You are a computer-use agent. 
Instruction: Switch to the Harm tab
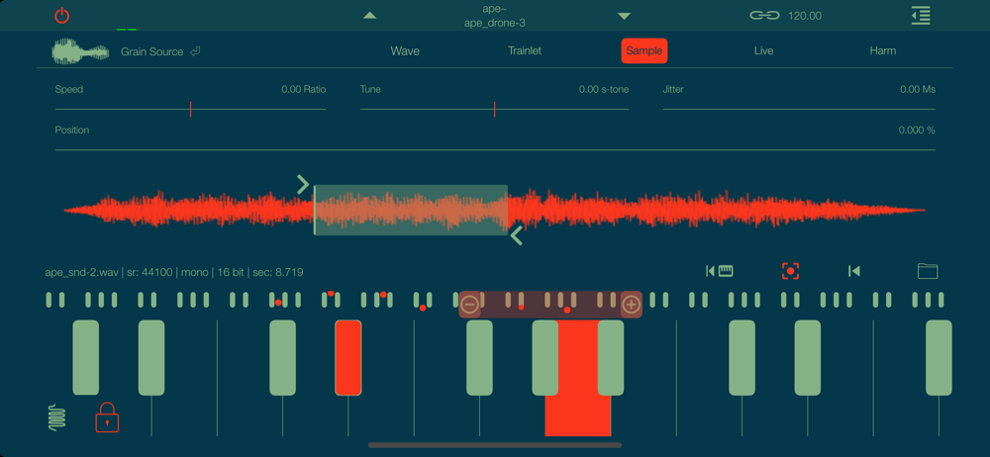(883, 51)
